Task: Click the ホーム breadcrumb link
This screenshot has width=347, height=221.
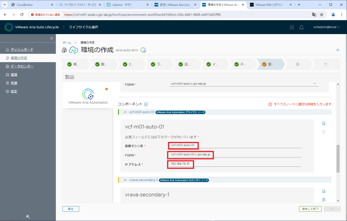Action: point(67,43)
